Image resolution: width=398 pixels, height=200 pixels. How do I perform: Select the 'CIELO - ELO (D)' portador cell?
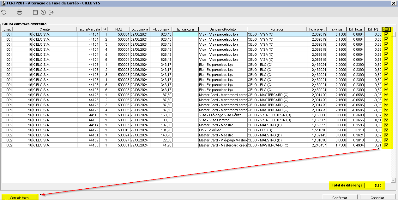pos(277,130)
